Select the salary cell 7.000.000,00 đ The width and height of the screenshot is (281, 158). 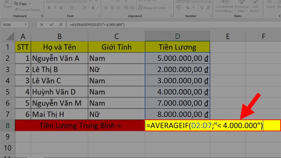click(177, 103)
